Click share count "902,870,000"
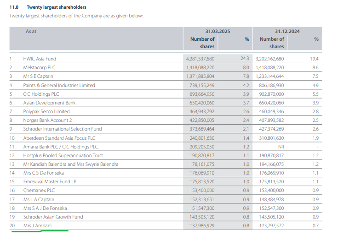 point(271,94)
